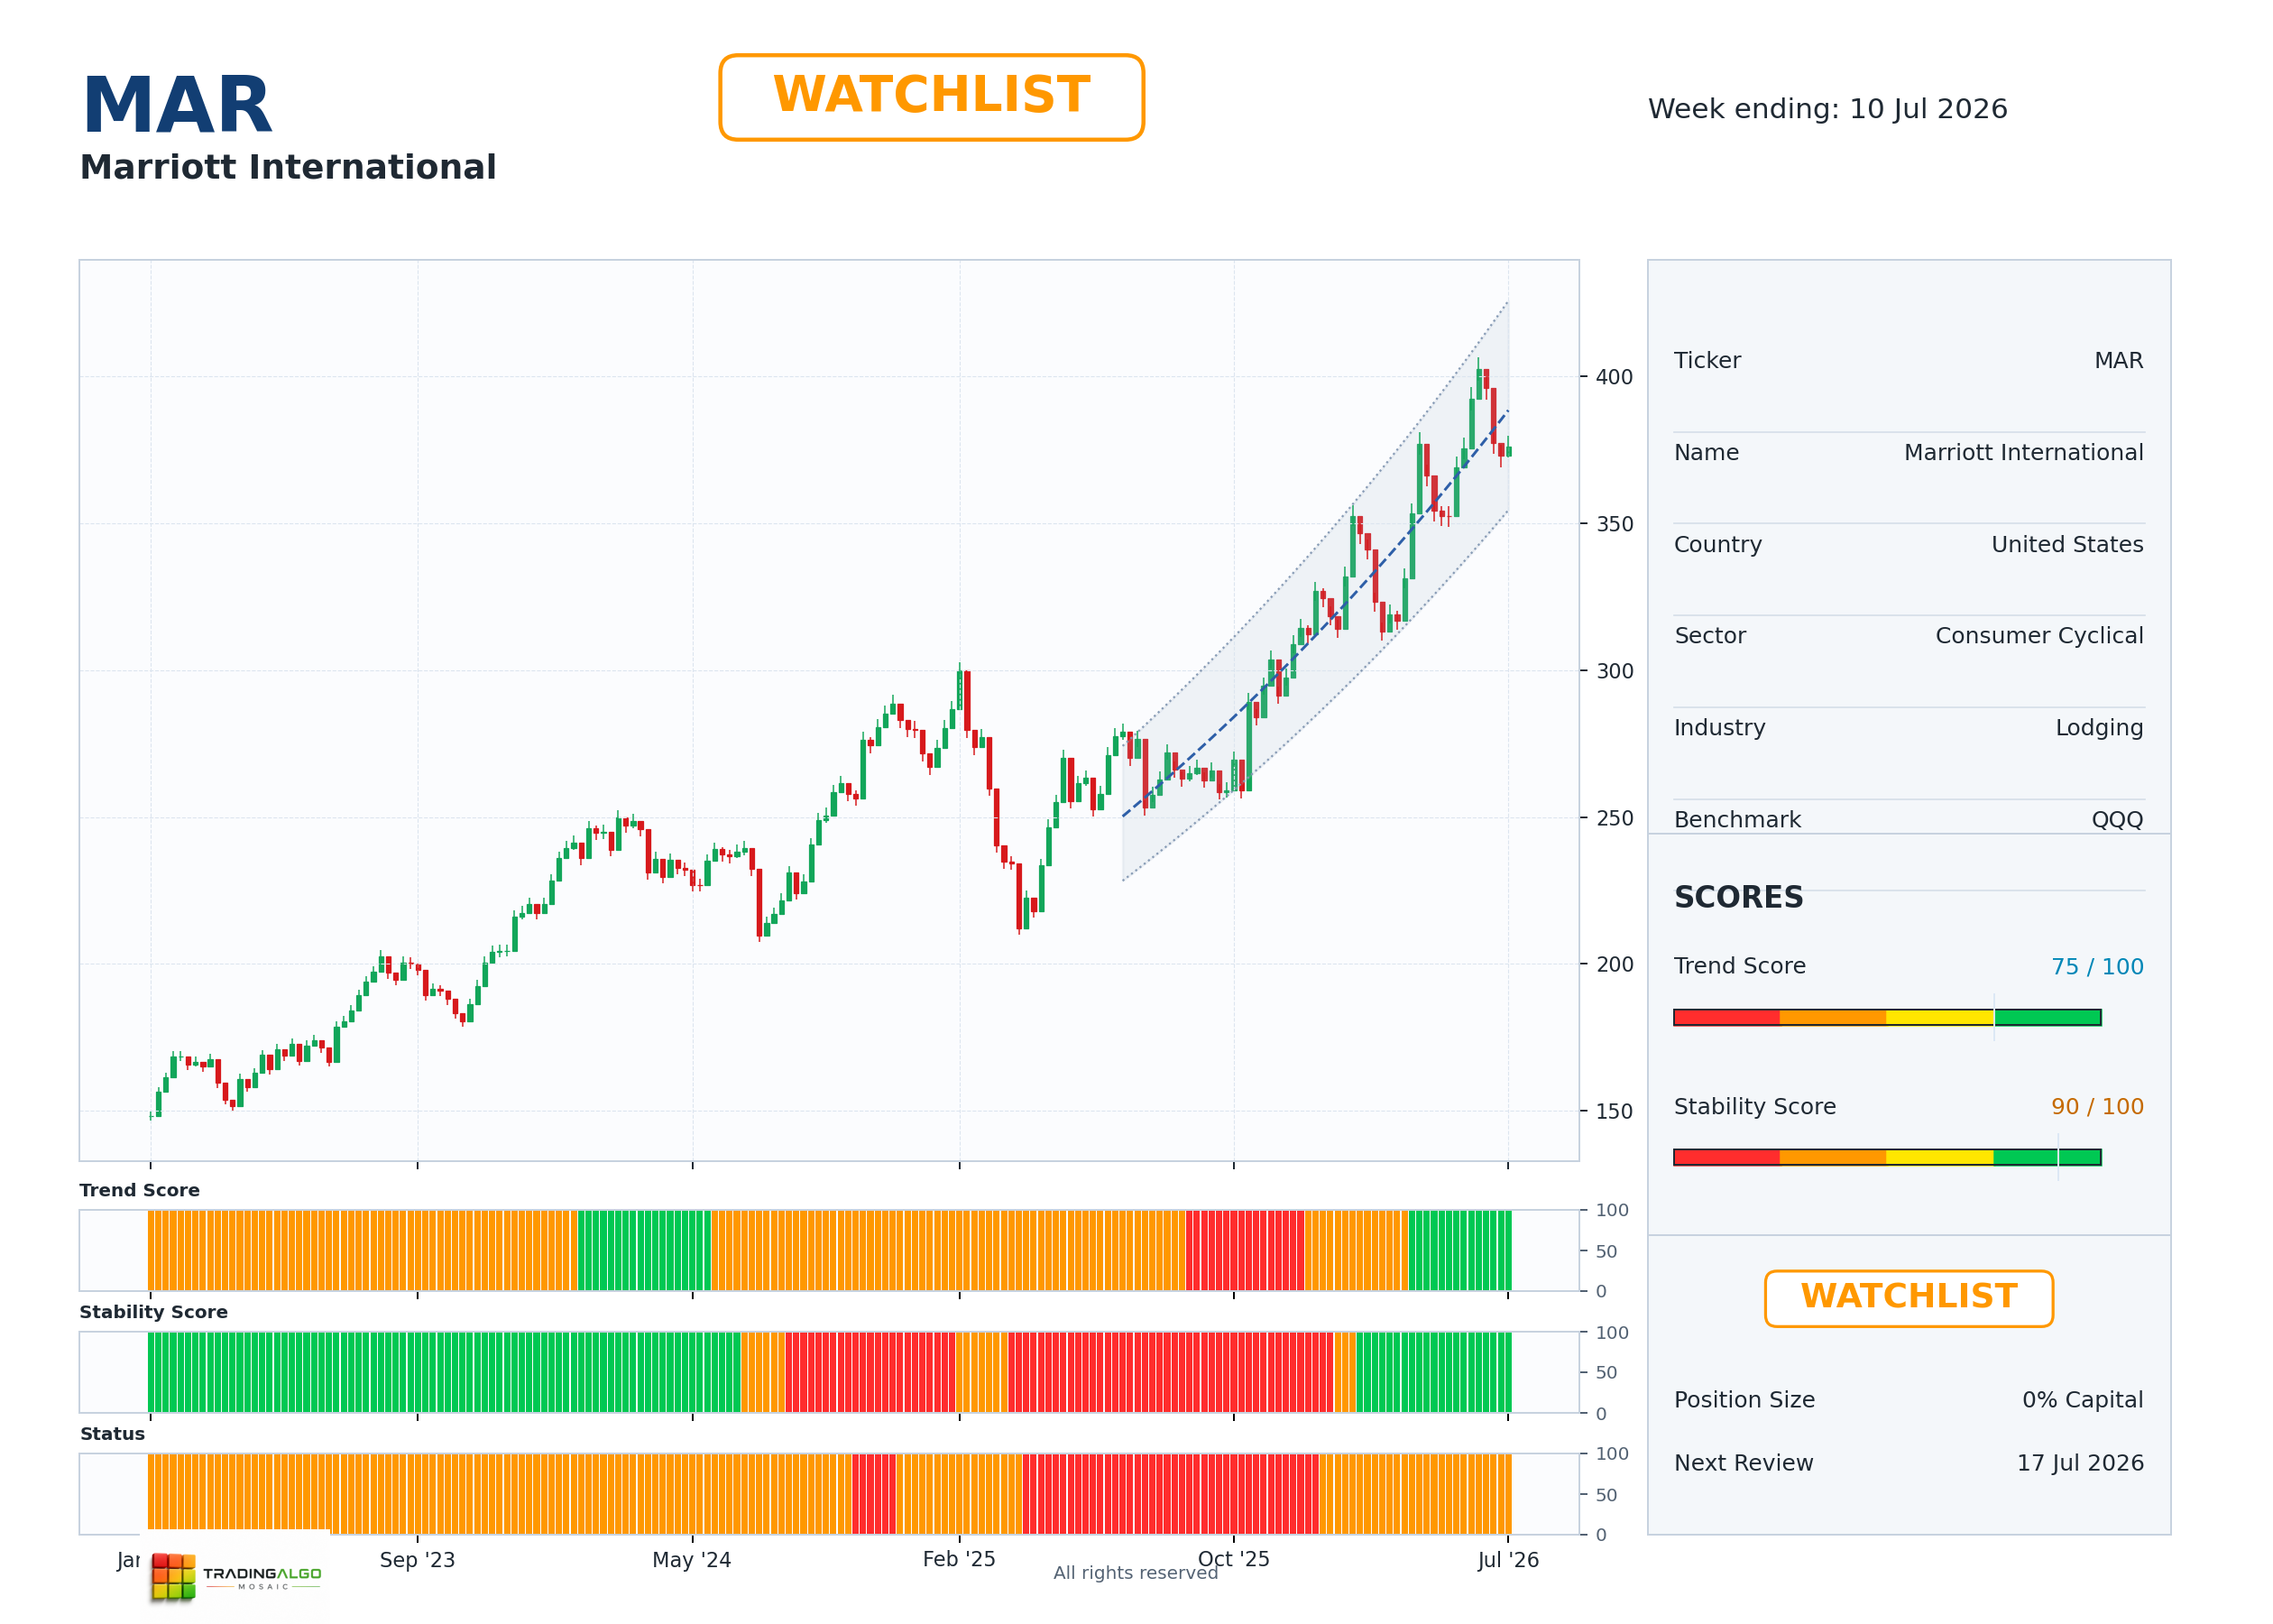Click the MAR ticker heading

tap(177, 105)
